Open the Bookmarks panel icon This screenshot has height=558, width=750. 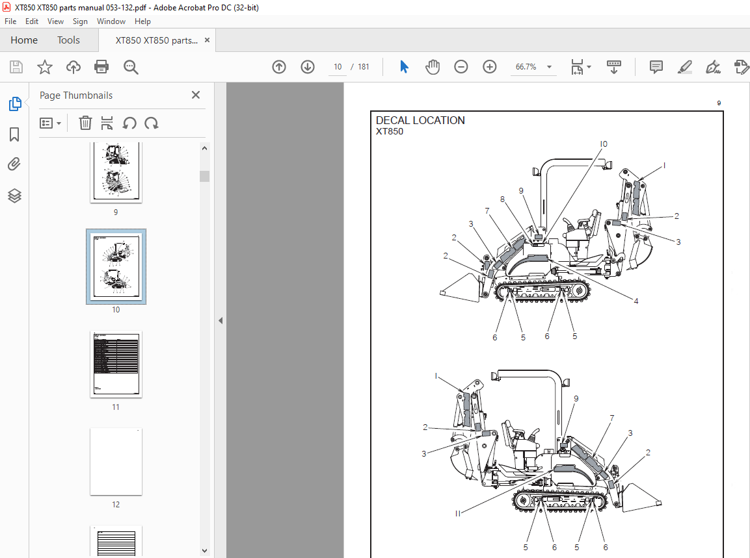[14, 134]
